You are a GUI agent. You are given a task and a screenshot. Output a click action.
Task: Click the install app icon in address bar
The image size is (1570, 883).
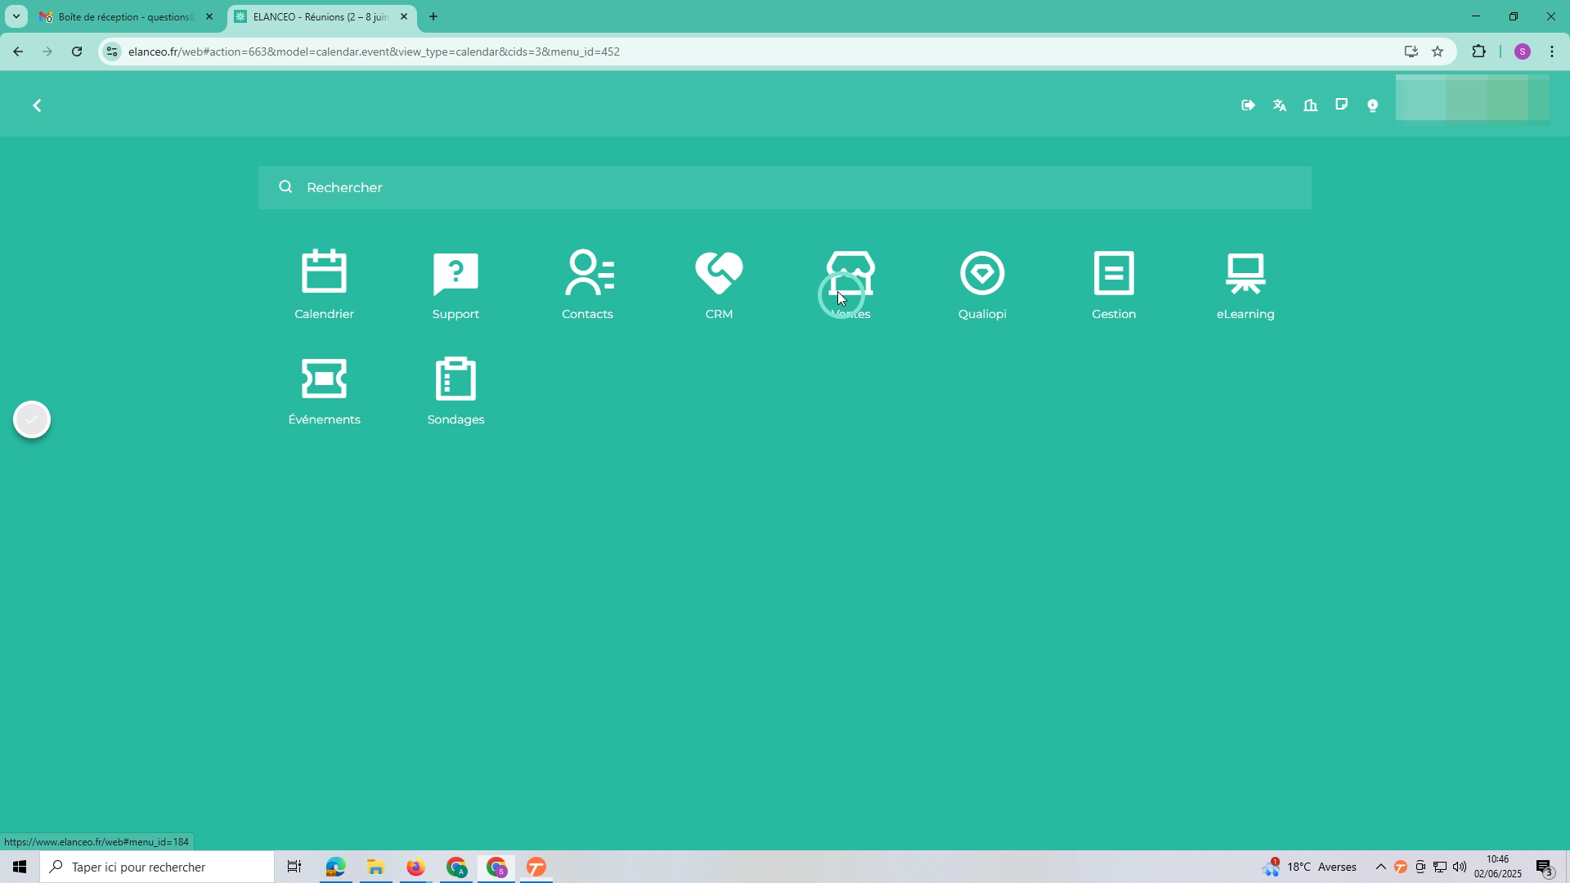[x=1411, y=52]
